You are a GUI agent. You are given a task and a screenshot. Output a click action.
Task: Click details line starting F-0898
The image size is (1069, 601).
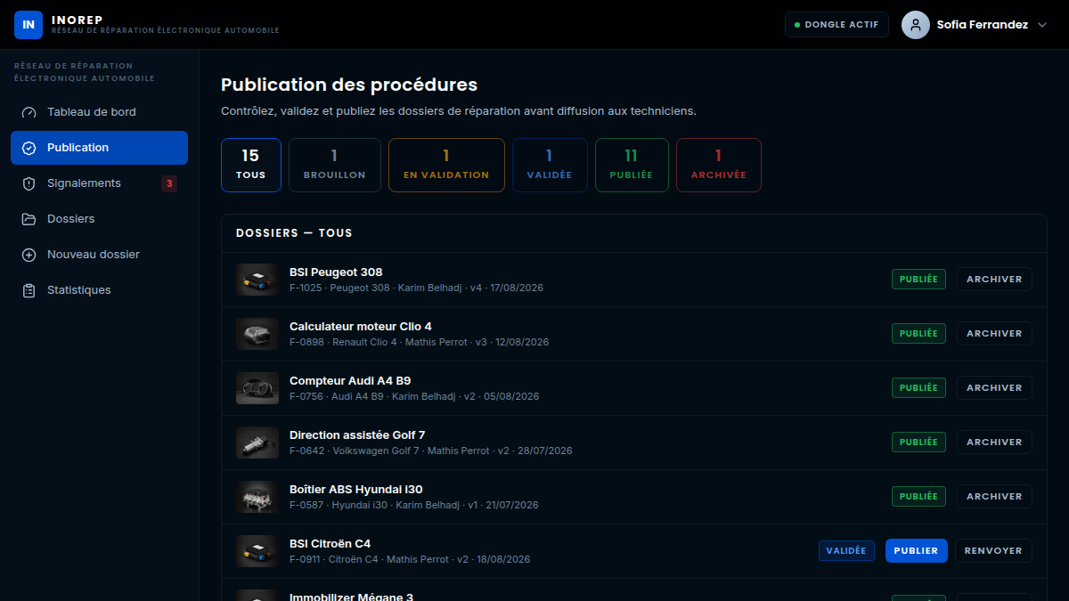tap(419, 343)
